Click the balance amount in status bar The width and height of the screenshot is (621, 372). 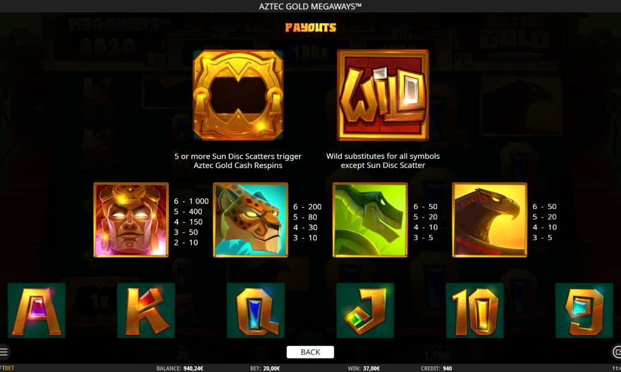click(193, 368)
